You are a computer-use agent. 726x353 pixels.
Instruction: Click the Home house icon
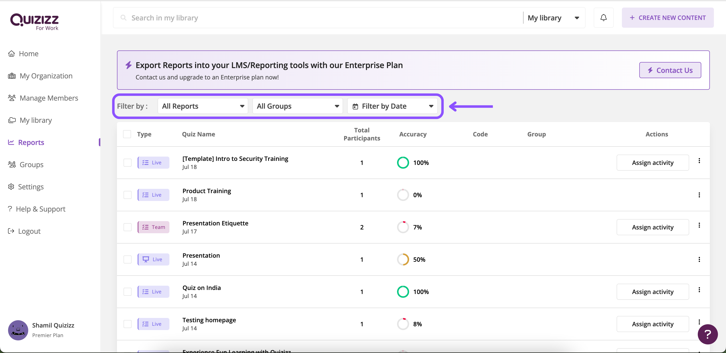pos(11,53)
